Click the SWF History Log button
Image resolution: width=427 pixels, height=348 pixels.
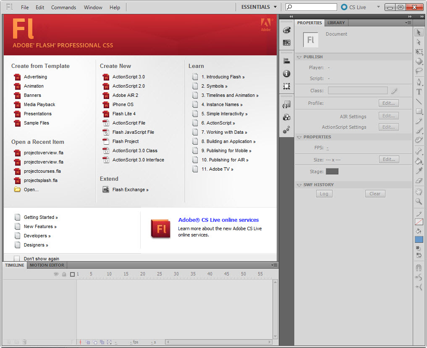point(324,194)
